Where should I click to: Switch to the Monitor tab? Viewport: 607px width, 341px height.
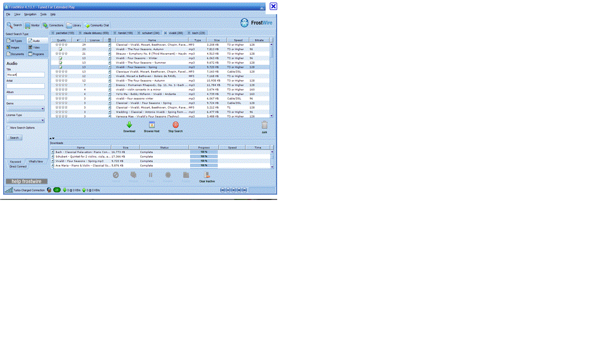pyautogui.click(x=33, y=25)
